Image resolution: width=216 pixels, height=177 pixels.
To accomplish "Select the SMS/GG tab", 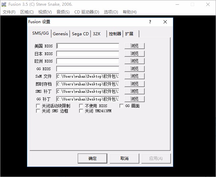I will tap(40, 33).
